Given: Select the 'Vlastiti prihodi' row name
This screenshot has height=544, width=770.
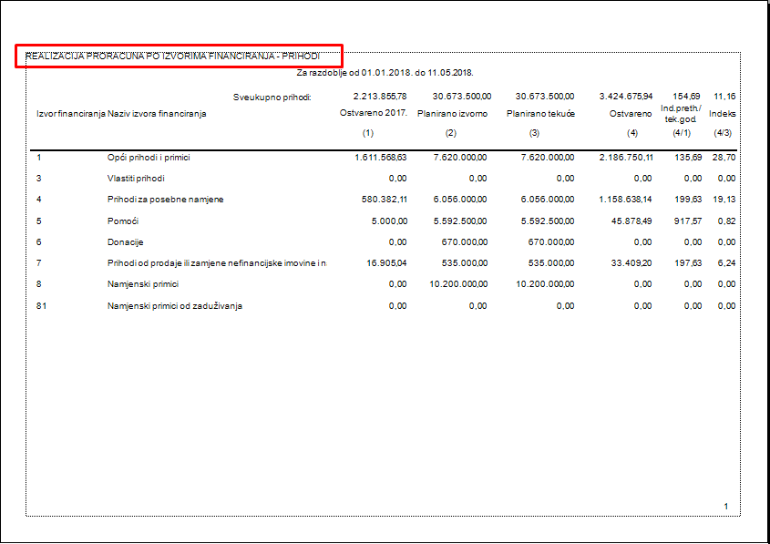Looking at the screenshot, I should tap(136, 179).
